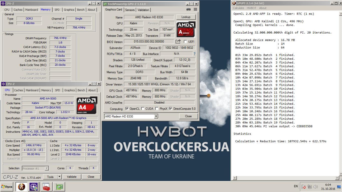
Task: Click the Tools button in CPU-Z
Action: (x=50, y=177)
